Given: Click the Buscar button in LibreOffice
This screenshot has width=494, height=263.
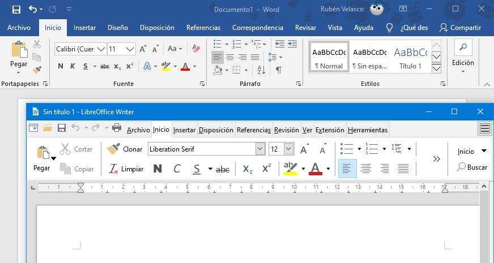Looking at the screenshot, I should pos(472,167).
